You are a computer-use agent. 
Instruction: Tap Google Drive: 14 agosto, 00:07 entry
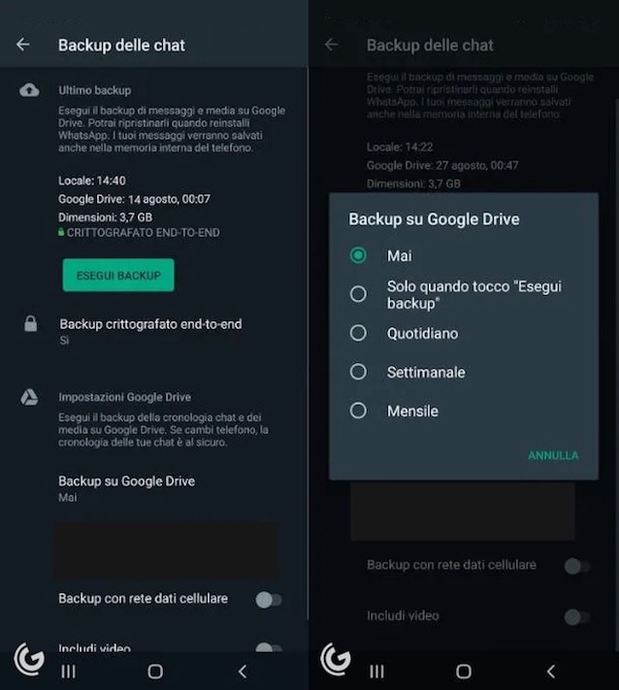point(134,199)
